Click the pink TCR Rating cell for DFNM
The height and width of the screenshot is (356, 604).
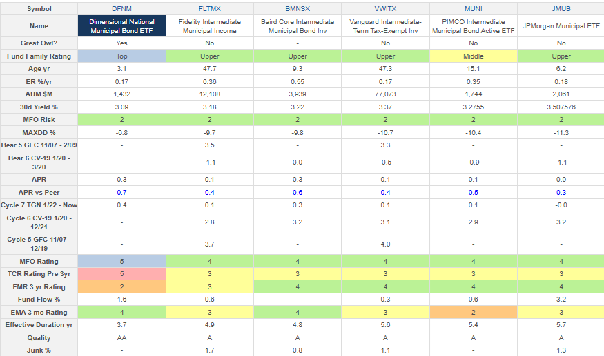click(121, 273)
